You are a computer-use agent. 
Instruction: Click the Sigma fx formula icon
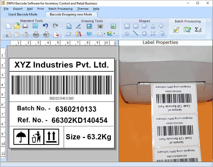click(x=198, y=30)
